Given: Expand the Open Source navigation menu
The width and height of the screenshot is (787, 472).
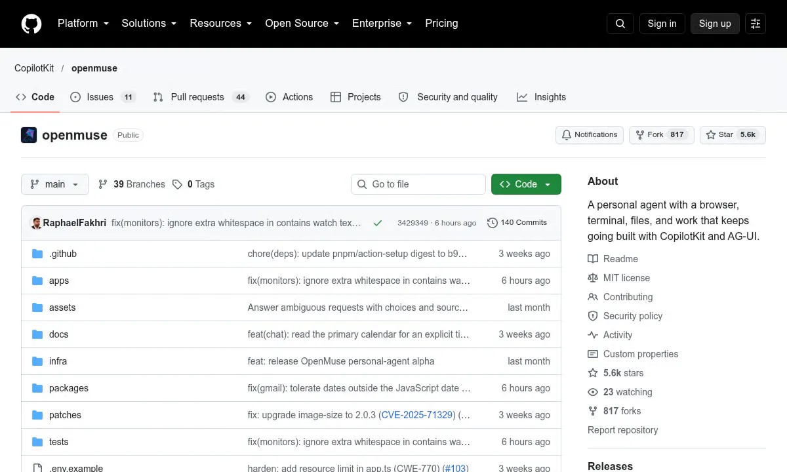Looking at the screenshot, I should point(302,24).
